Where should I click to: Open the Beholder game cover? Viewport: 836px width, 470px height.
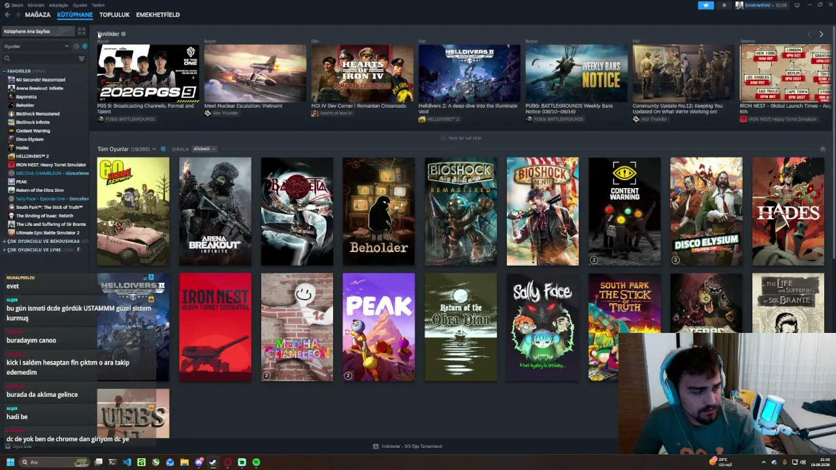tap(379, 211)
